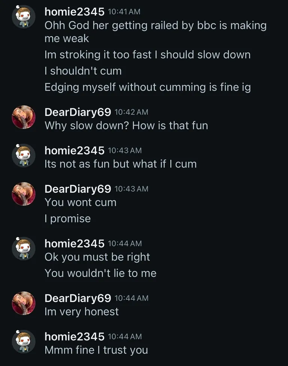Click 'Mmm fine I trust you' message
The width and height of the screenshot is (288, 366).
coord(97,350)
